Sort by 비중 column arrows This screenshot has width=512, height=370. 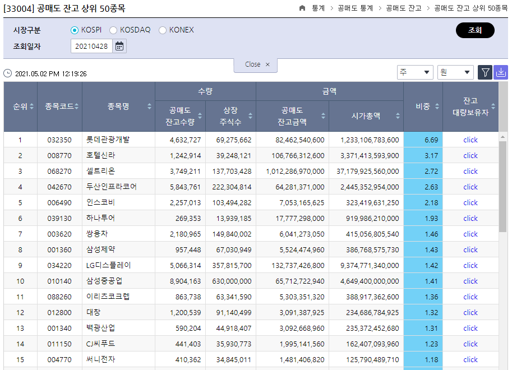[x=437, y=106]
